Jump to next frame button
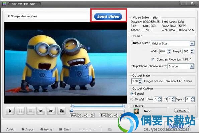This screenshot has width=199, height=133. pyautogui.click(x=51, y=111)
